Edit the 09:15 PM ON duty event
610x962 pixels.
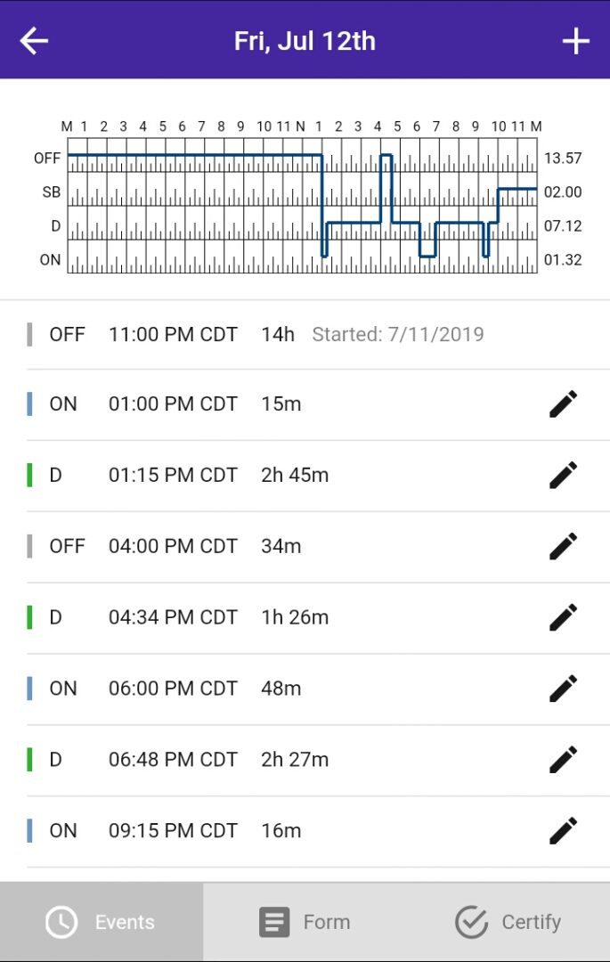564,830
